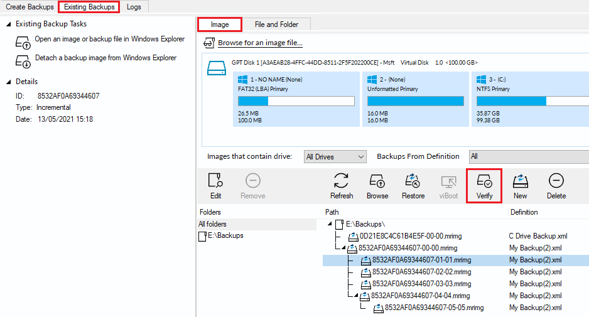Click the Remove toolbar icon

click(x=252, y=186)
